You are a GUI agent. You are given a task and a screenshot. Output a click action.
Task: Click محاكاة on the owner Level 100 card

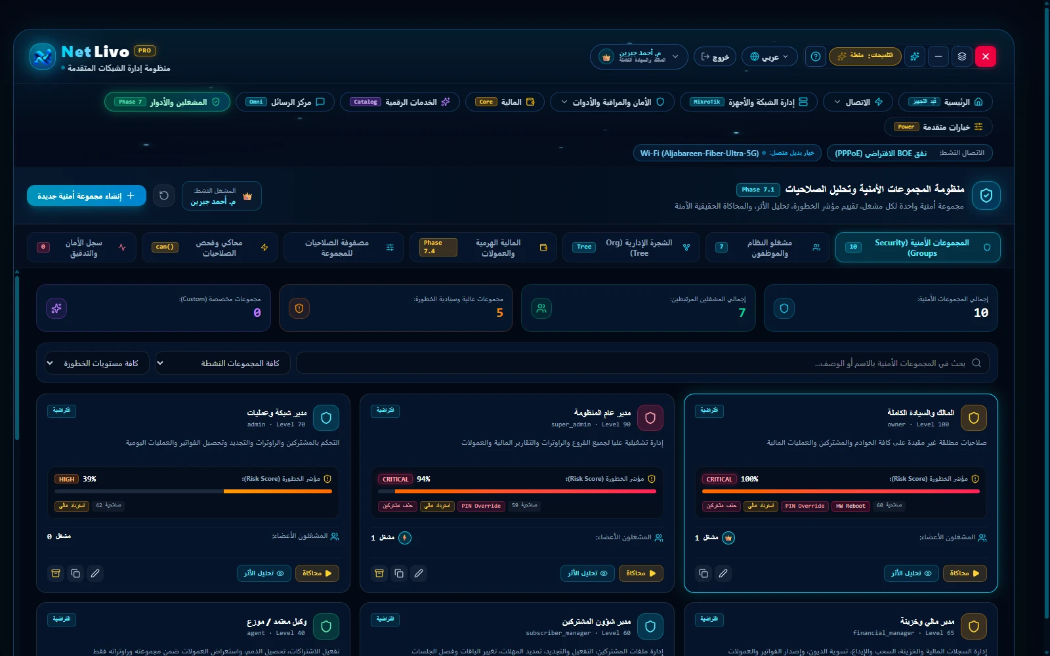coord(965,573)
